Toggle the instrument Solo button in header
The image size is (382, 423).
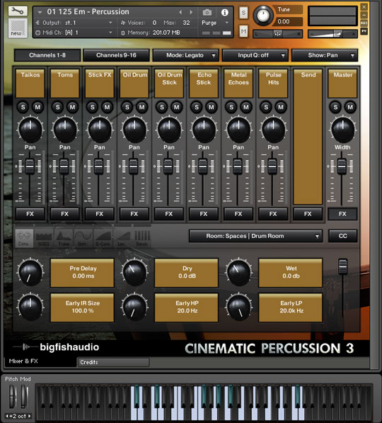[x=243, y=13]
